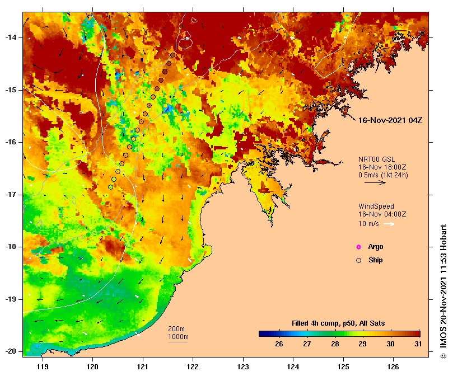Click the longitude axis label 124
Image resolution: width=453 pixels, height=376 pixels.
pyautogui.click(x=293, y=366)
